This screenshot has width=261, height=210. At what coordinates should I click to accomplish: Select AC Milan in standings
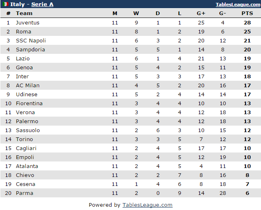(x=28, y=86)
